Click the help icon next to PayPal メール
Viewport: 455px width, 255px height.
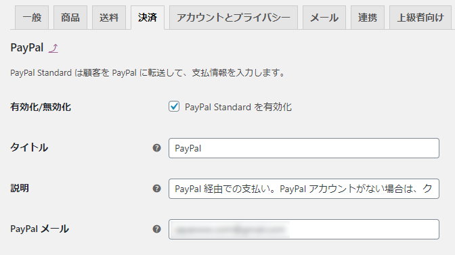point(156,229)
